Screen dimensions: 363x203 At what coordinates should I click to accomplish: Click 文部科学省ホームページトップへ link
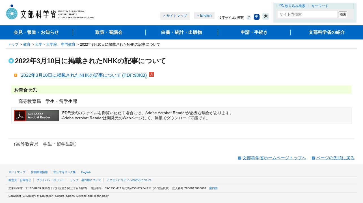pos(274,158)
